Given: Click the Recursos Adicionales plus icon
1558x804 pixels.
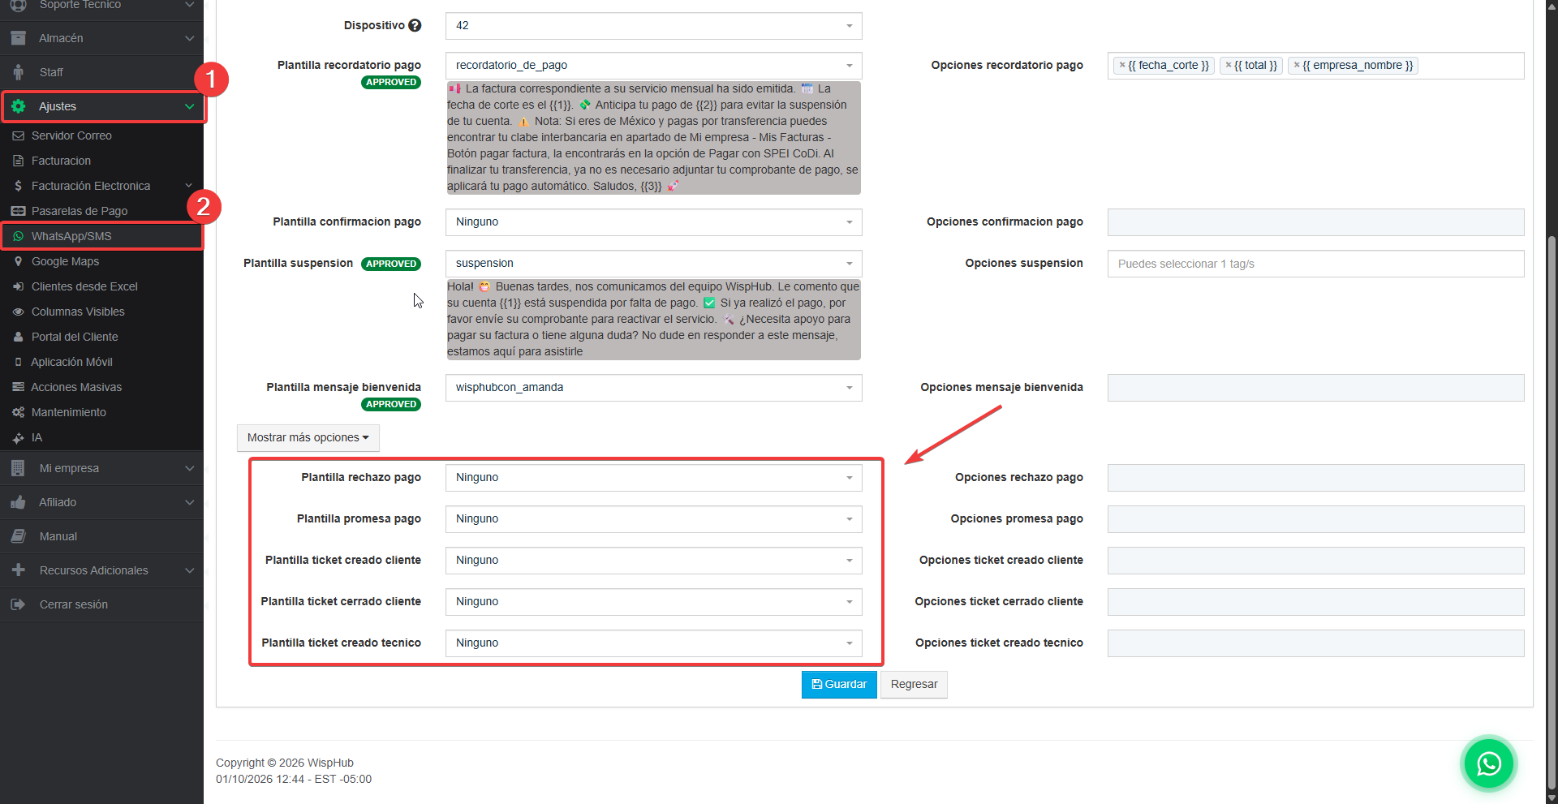Looking at the screenshot, I should [18, 570].
